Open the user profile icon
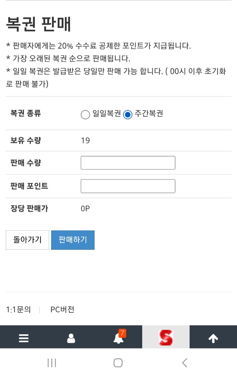This screenshot has width=237, height=376. 71,338
